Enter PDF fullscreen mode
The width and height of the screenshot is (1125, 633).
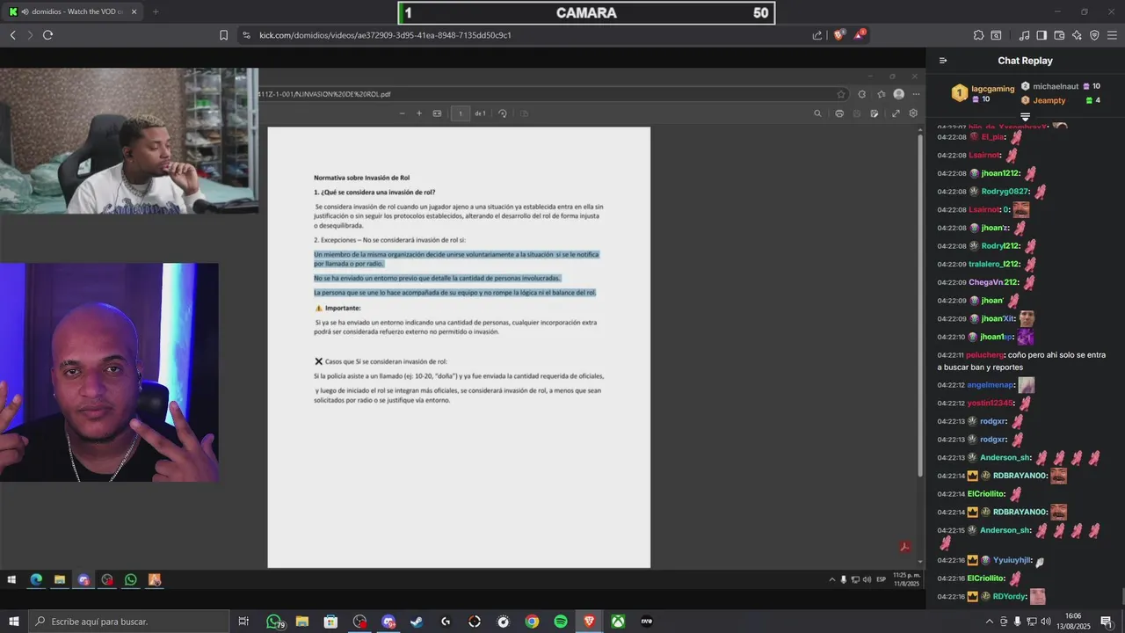click(896, 113)
